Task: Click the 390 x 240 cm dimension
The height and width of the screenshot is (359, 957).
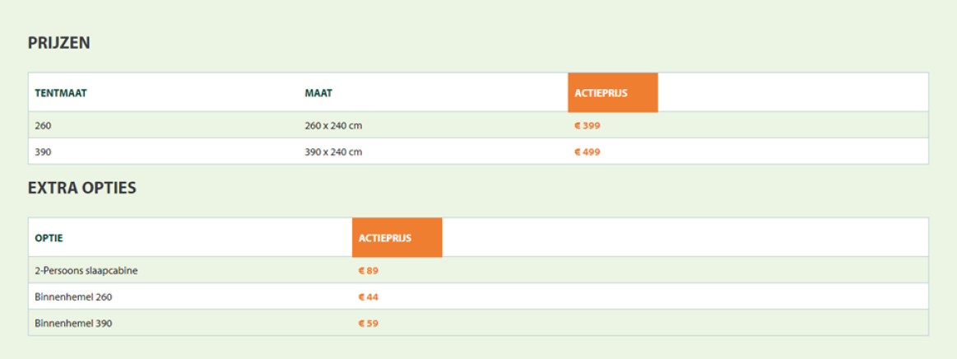Action: [333, 152]
